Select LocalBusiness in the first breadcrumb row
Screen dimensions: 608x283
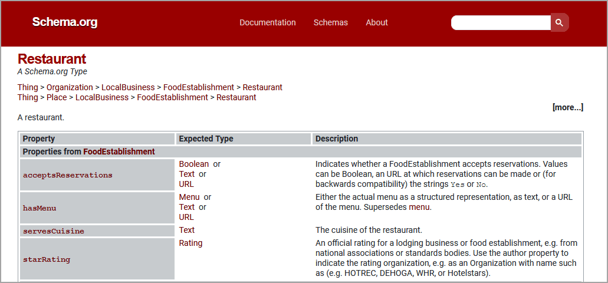pyautogui.click(x=128, y=87)
